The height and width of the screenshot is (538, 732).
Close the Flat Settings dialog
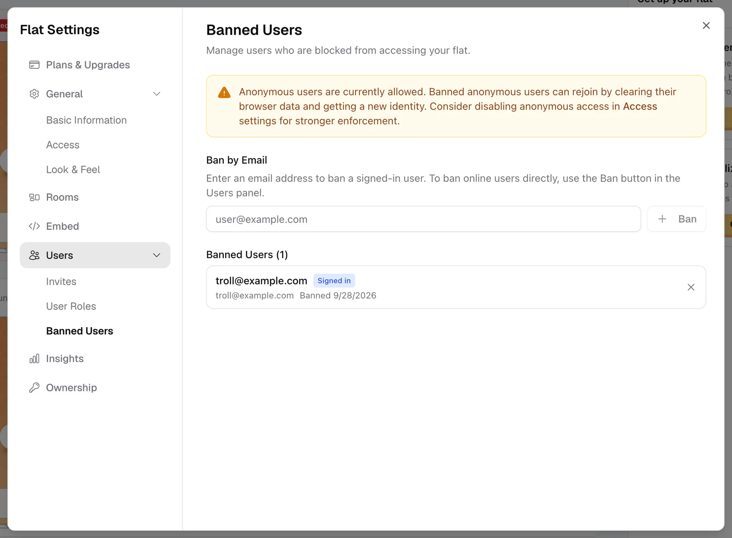706,26
